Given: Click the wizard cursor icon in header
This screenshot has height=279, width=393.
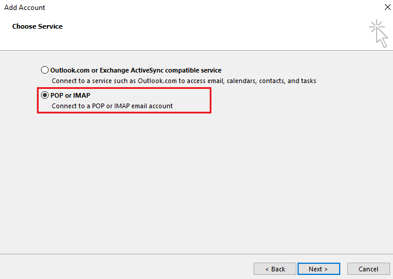Looking at the screenshot, I should coord(378,33).
